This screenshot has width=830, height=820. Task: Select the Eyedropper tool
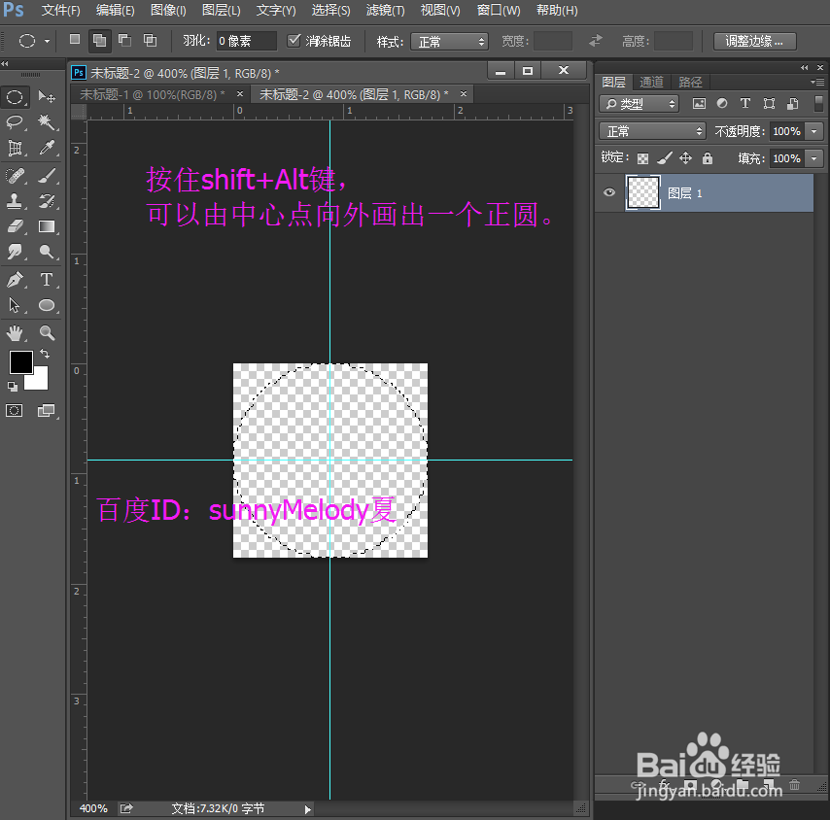point(47,148)
